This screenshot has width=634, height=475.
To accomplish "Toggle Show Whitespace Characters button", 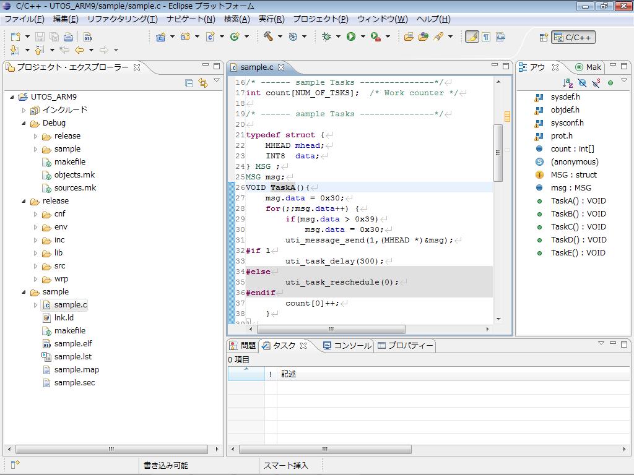I will [486, 36].
